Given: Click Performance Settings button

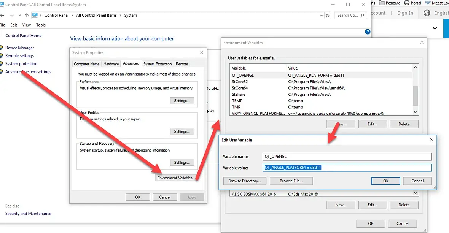Looking at the screenshot, I should click(182, 101).
